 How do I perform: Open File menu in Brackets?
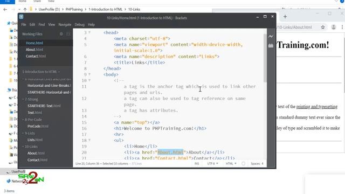(24, 24)
